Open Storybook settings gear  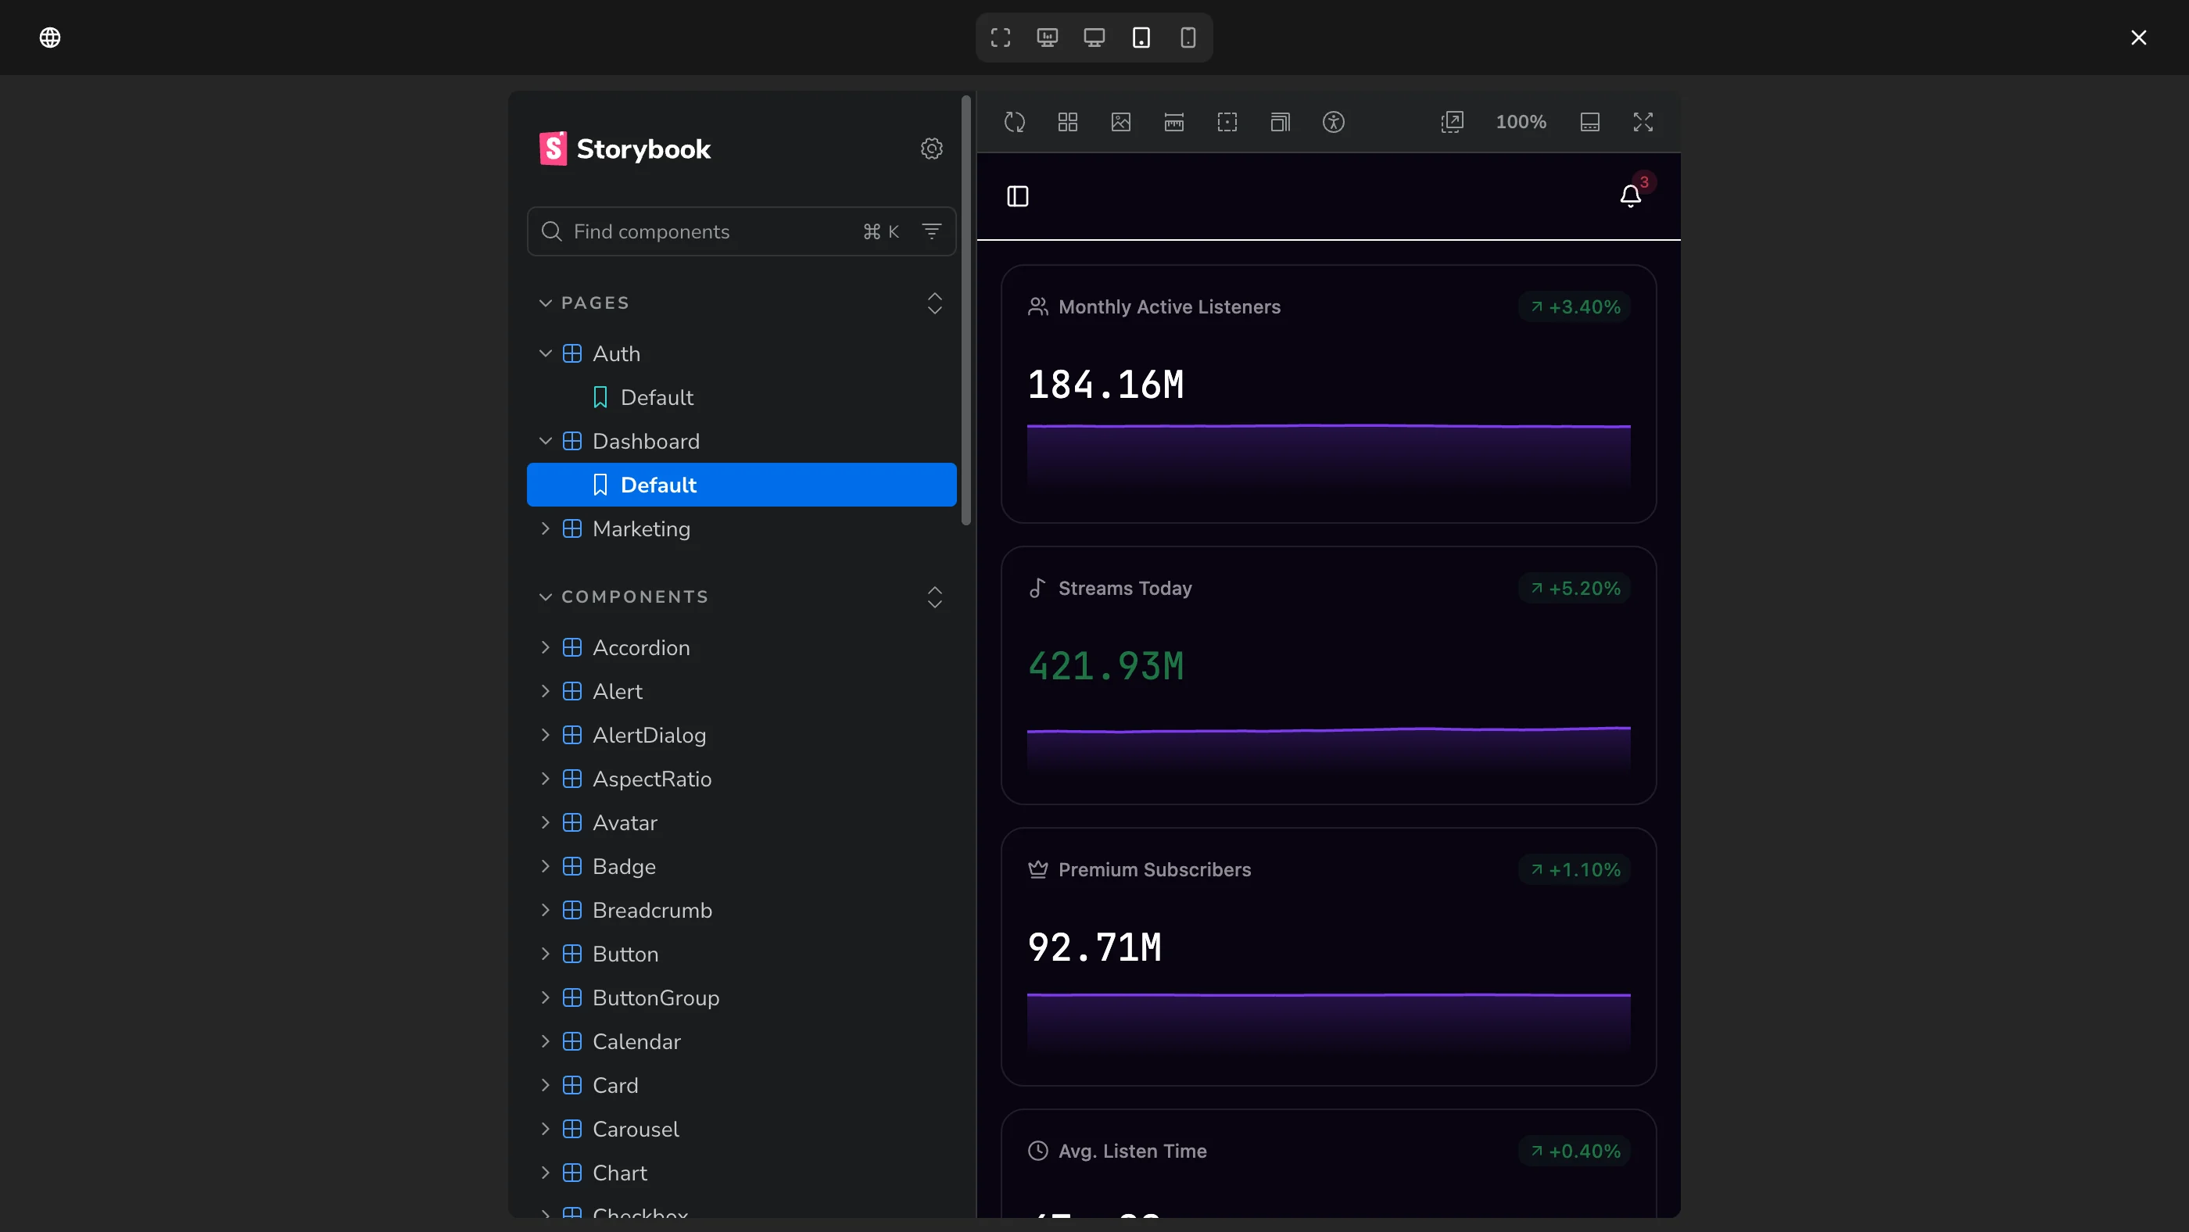pos(931,149)
